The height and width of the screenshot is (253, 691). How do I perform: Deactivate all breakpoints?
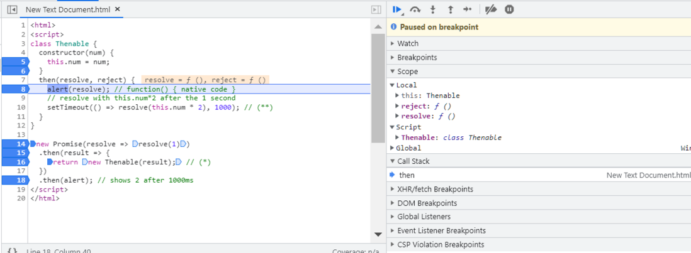pyautogui.click(x=490, y=9)
